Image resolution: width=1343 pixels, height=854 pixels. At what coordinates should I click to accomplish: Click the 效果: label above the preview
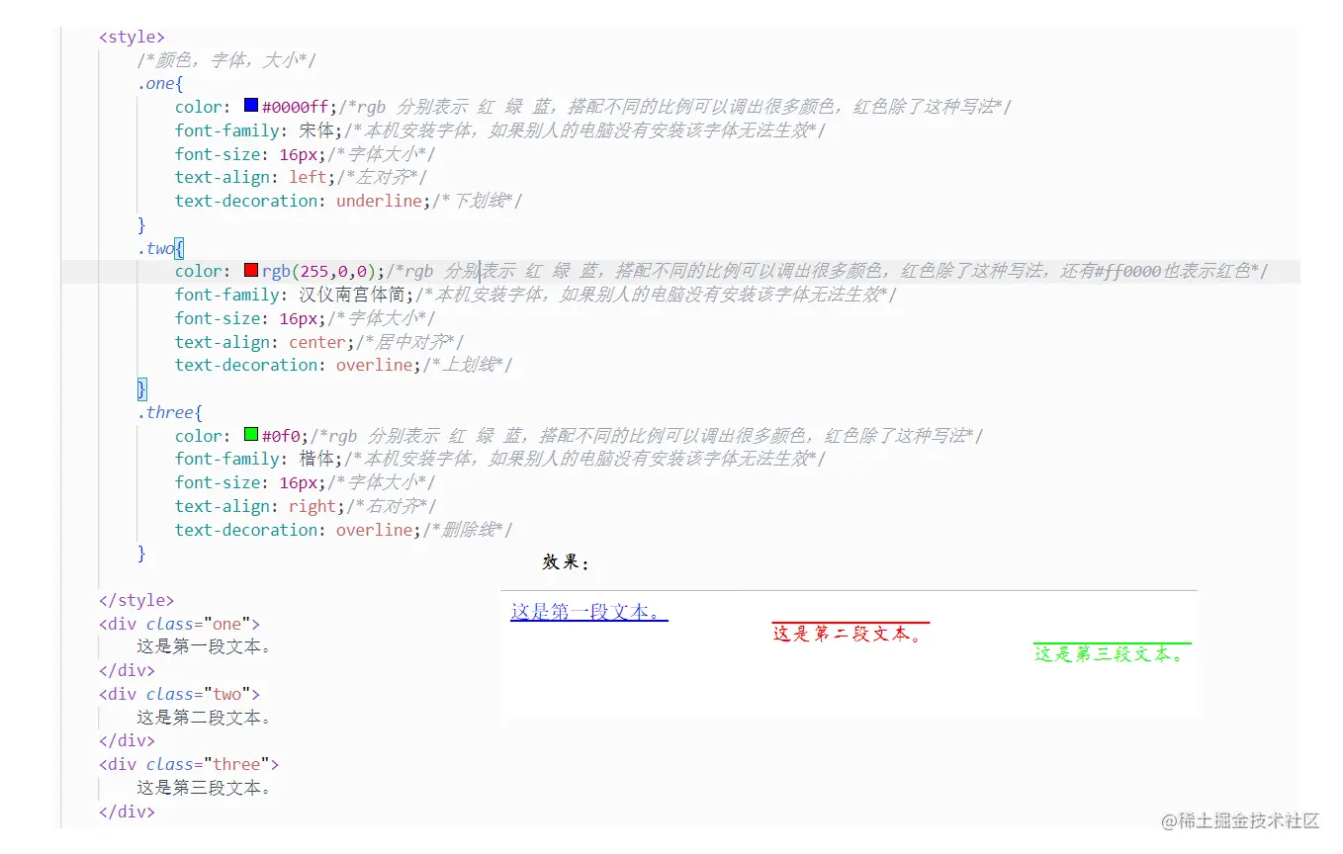[x=566, y=562]
